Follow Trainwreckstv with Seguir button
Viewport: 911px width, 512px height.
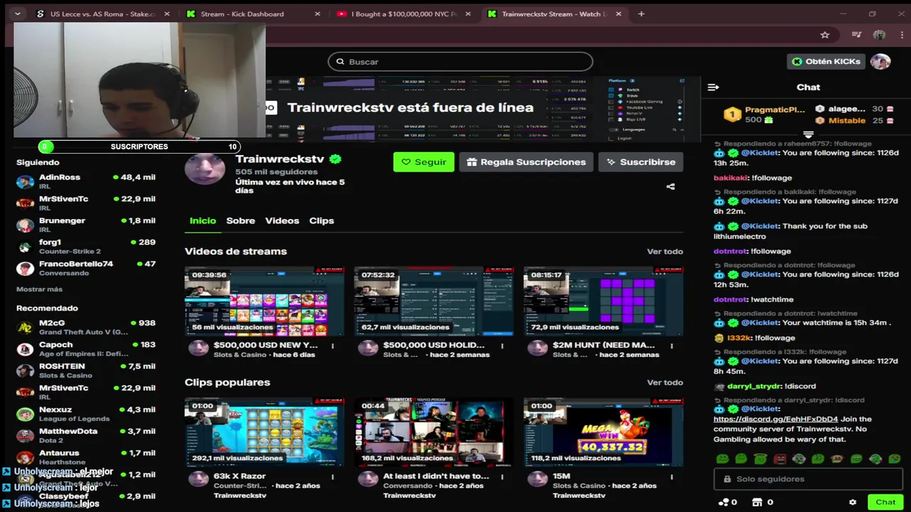coord(423,162)
